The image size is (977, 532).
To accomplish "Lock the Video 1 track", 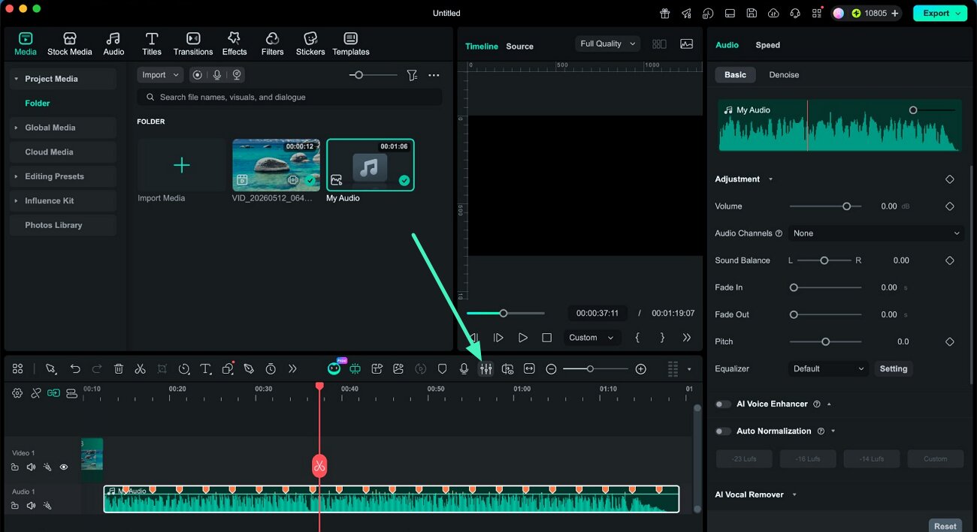I will (x=15, y=467).
